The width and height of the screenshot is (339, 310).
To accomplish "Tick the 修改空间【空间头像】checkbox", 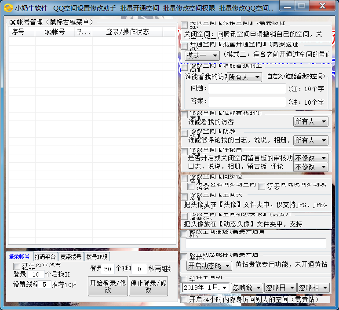I will tap(184, 197).
